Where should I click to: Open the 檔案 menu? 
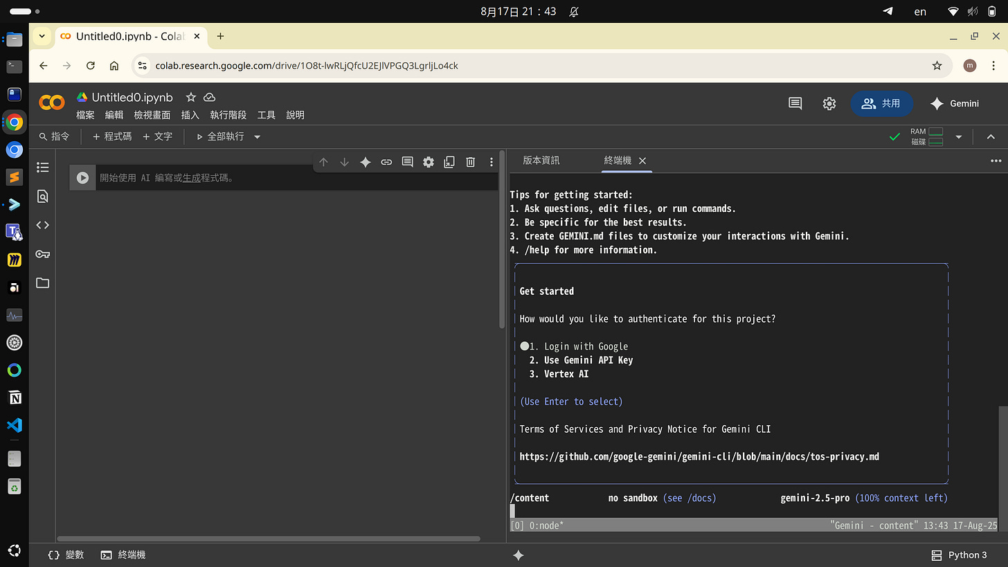pos(85,115)
